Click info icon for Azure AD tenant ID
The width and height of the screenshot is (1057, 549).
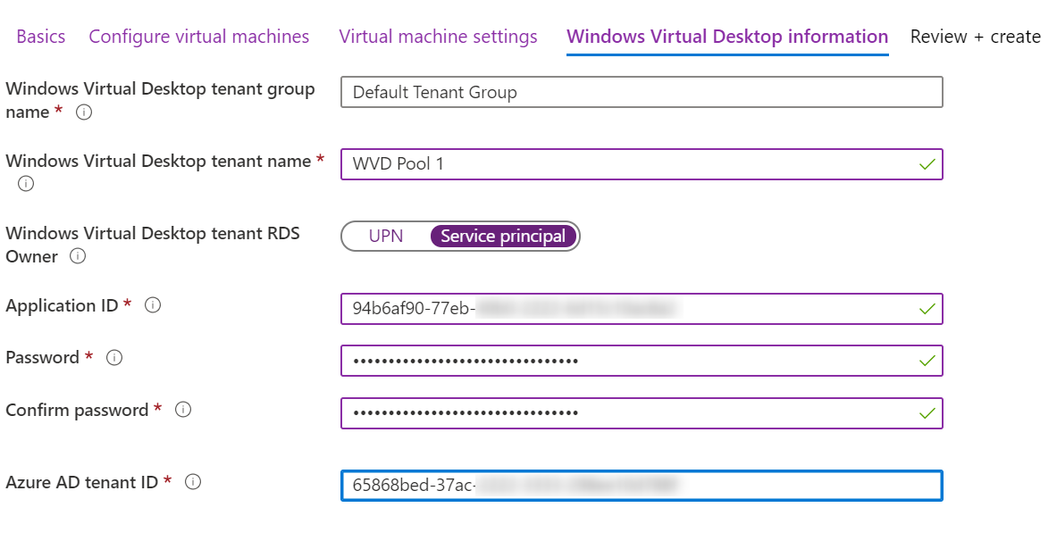(x=193, y=482)
